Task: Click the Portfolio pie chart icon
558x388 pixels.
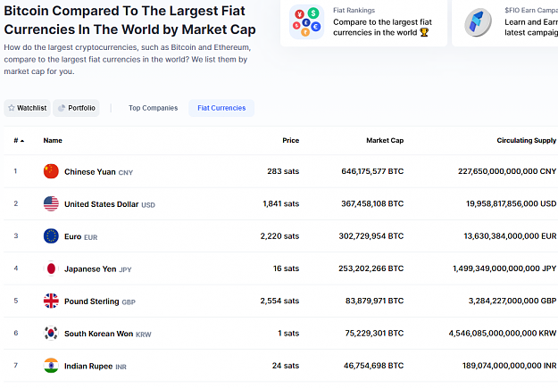Action: pos(62,108)
